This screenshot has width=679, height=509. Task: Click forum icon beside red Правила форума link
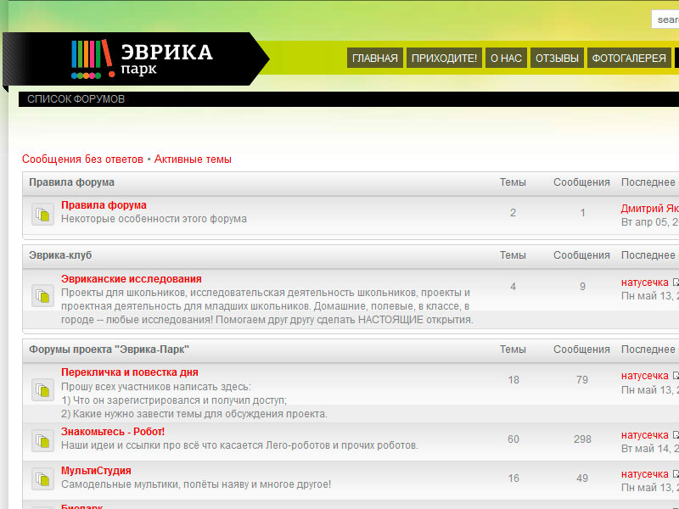point(42,215)
